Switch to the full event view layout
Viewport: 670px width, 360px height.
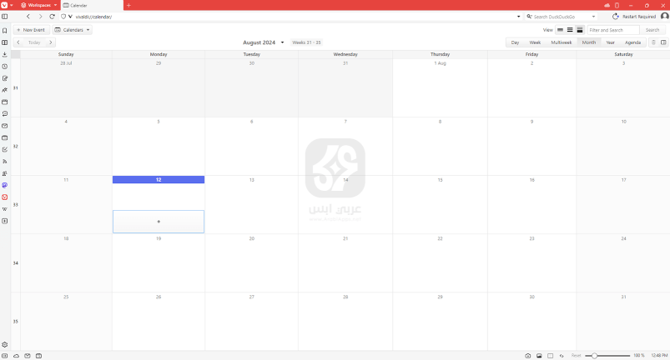(x=580, y=30)
